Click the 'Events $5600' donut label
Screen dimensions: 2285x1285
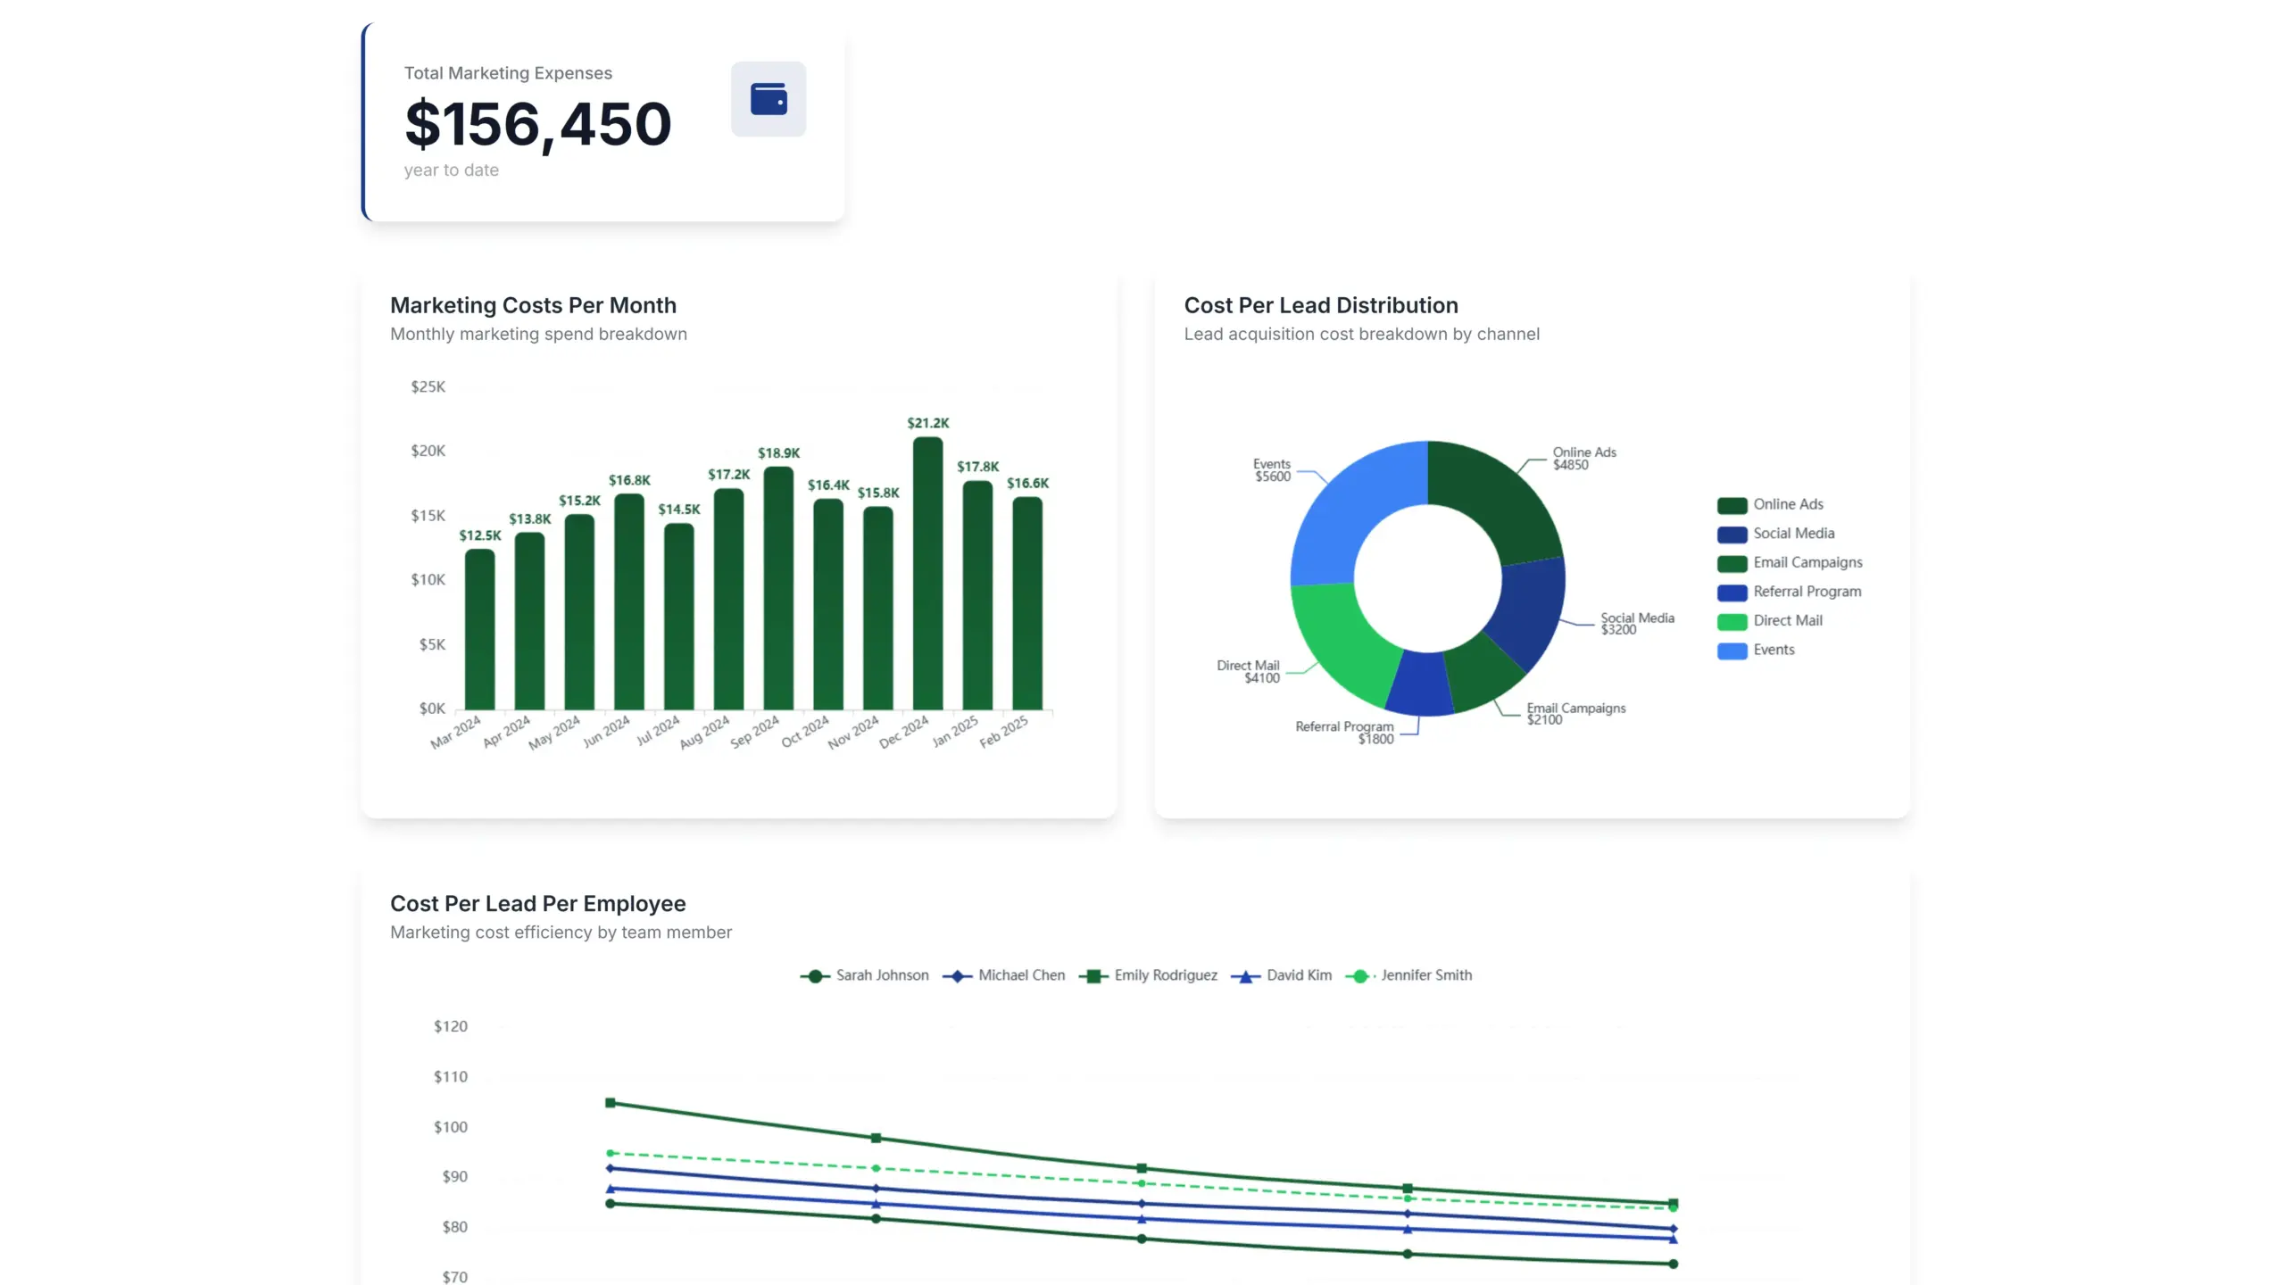pos(1272,470)
